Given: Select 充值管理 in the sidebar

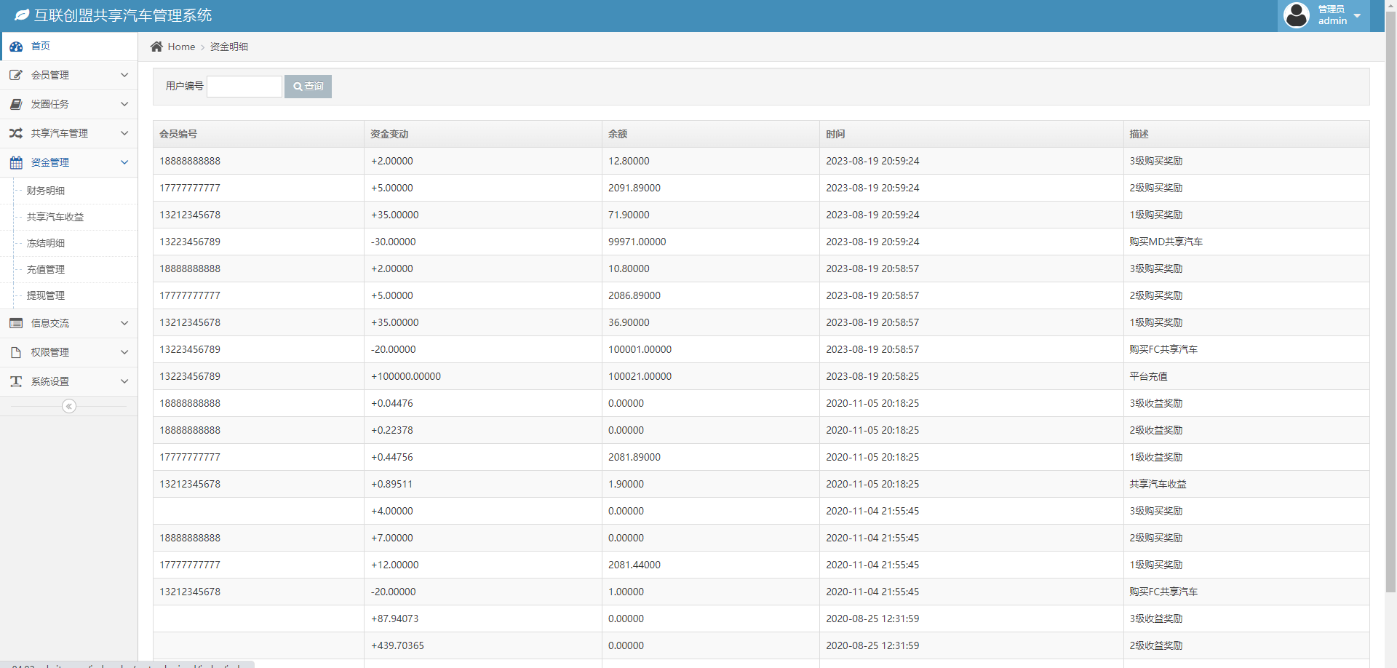Looking at the screenshot, I should (46, 269).
